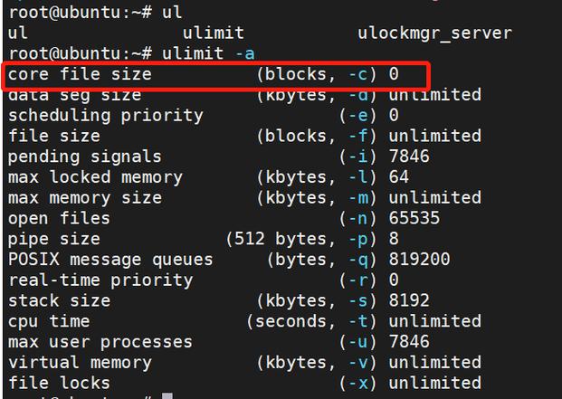Select the core file size value 0
Screen dimensions: 562x399
click(394, 74)
